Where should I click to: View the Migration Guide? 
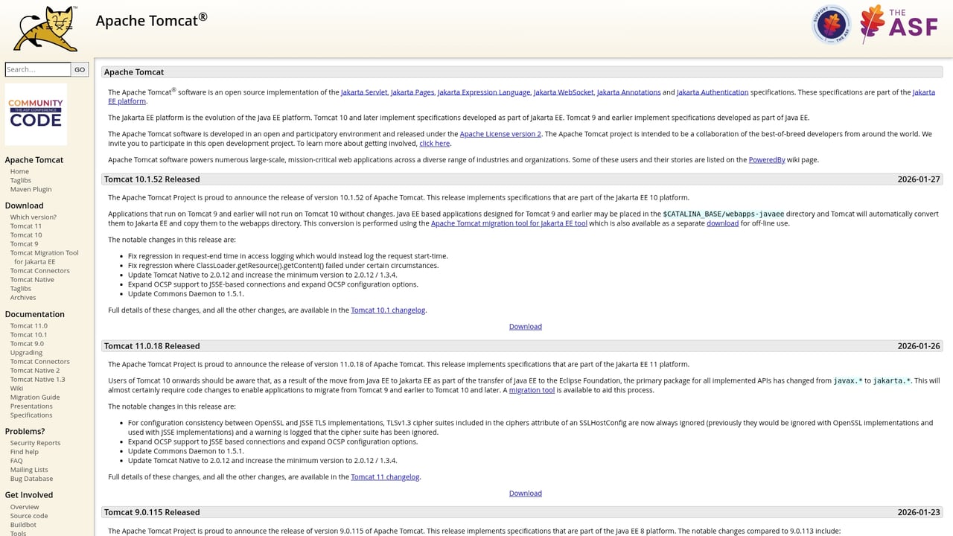pyautogui.click(x=34, y=397)
